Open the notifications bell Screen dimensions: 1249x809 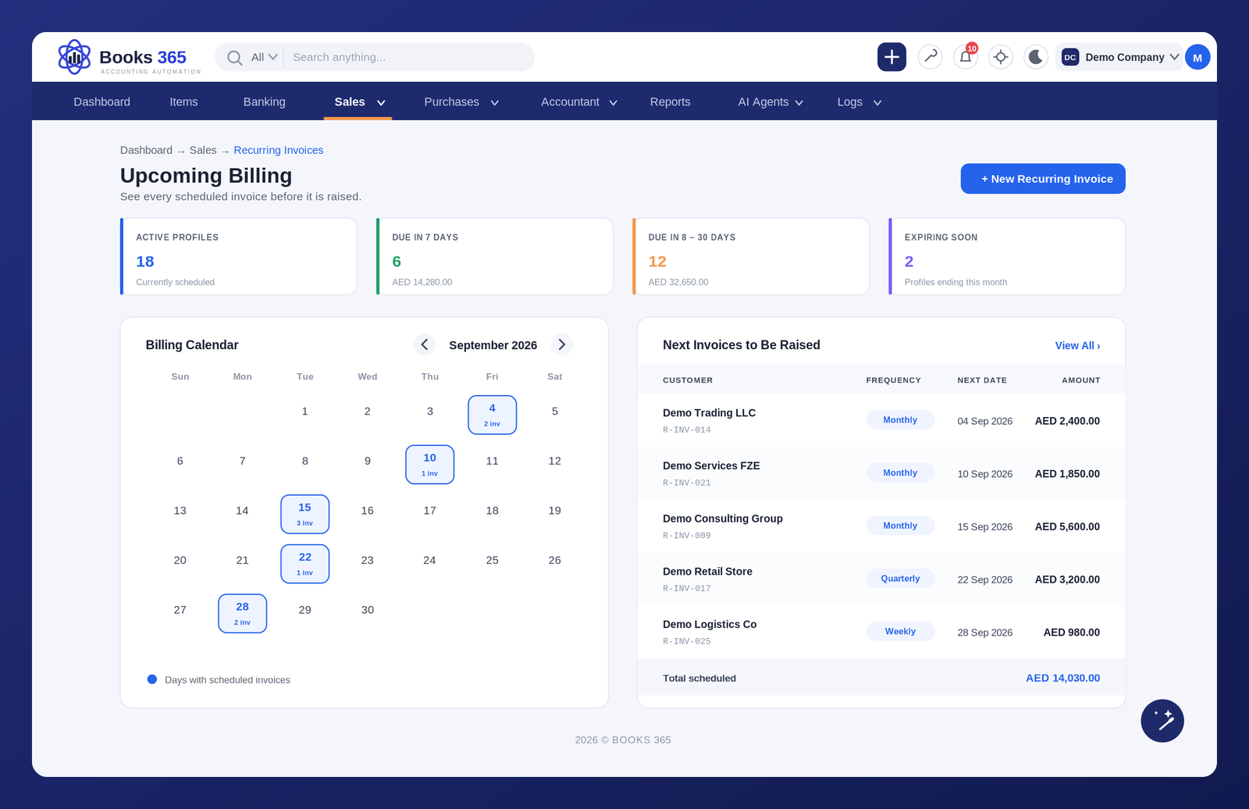(x=966, y=57)
